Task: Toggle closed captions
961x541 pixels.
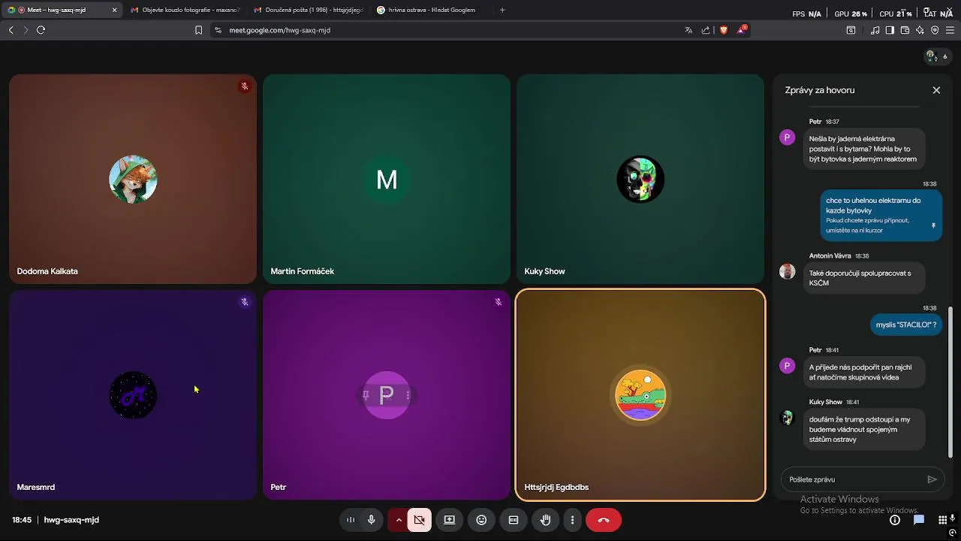Action: click(x=514, y=520)
